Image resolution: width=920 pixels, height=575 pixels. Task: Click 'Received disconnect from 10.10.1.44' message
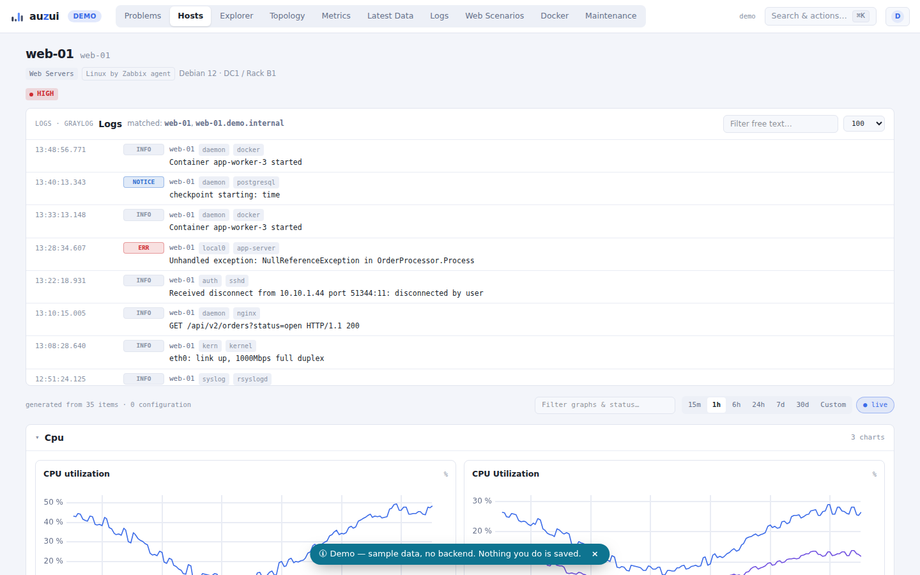(326, 293)
